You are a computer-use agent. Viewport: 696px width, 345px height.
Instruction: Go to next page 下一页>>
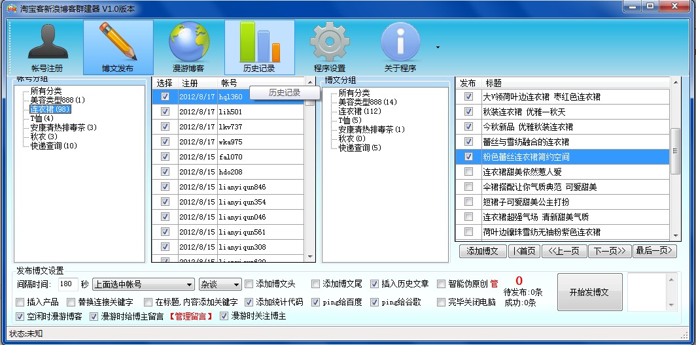point(610,251)
